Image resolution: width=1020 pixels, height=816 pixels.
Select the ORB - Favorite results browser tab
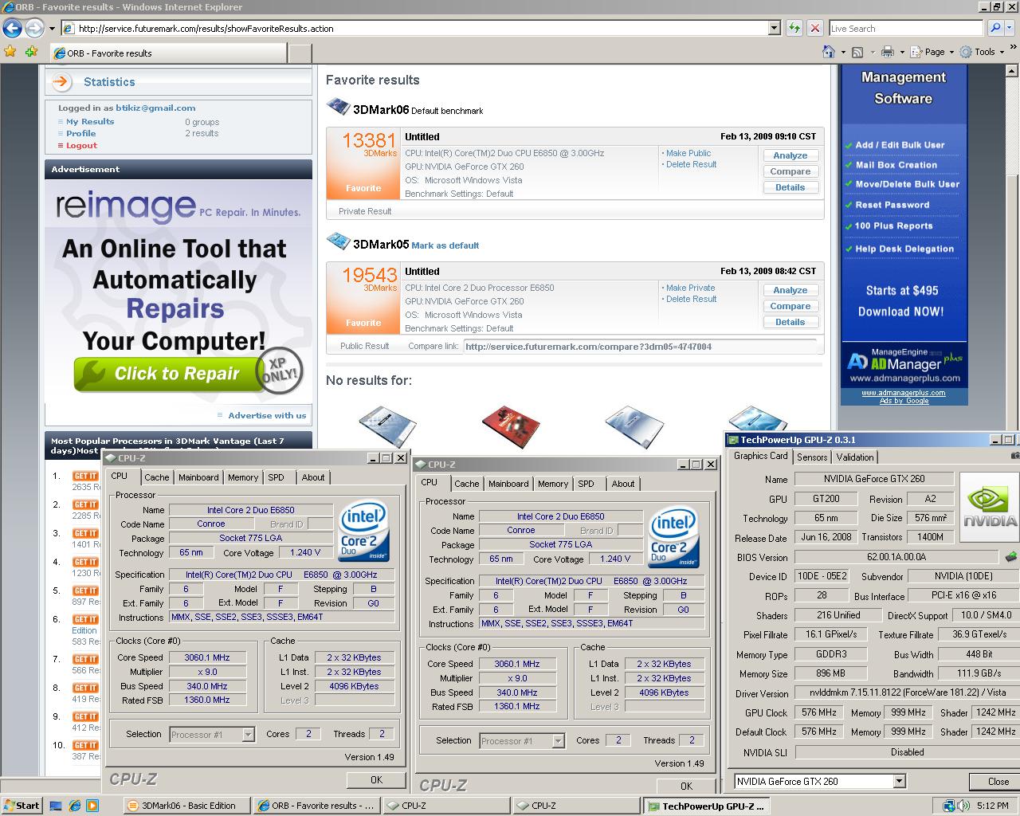pos(167,53)
